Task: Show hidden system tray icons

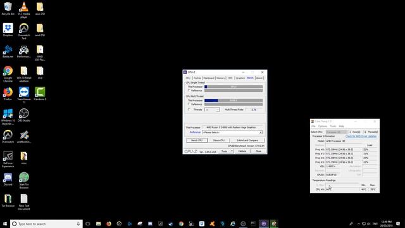Action: click(x=359, y=224)
